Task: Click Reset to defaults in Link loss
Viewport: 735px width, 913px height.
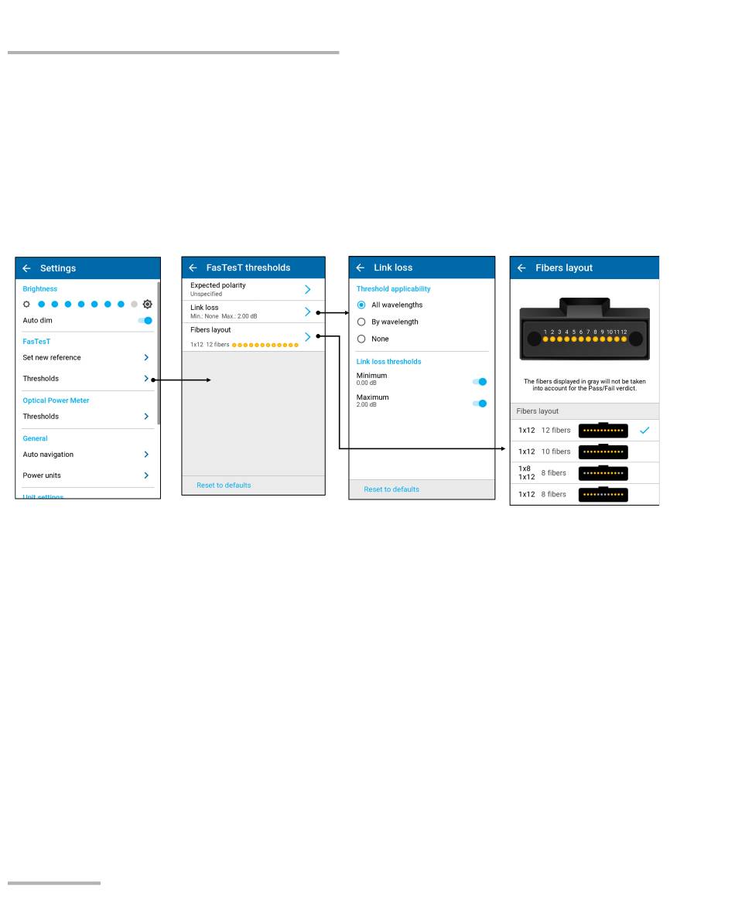Action: [391, 489]
